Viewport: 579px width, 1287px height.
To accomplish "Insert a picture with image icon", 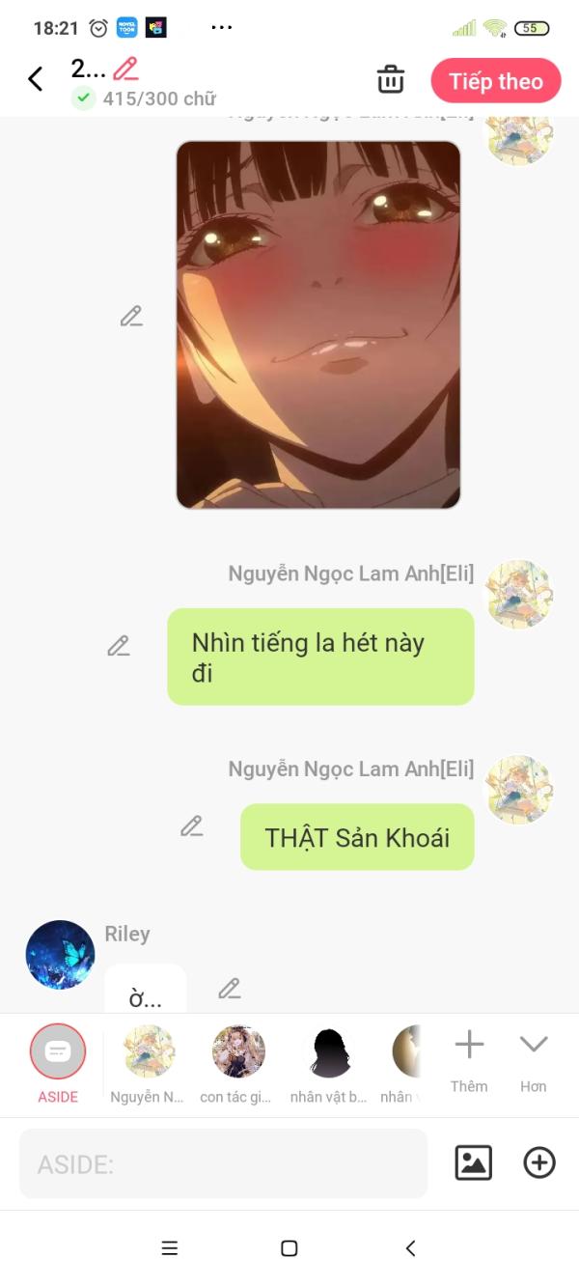I will coord(473,1162).
